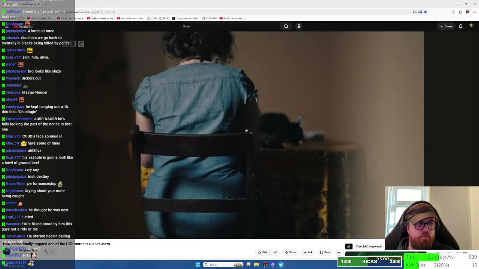The width and height of the screenshot is (479, 269).
Task: Click the chat message "4 kools at once"
Action: pos(41,31)
